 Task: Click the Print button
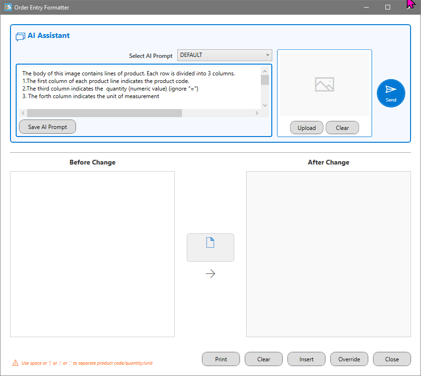(x=220, y=359)
